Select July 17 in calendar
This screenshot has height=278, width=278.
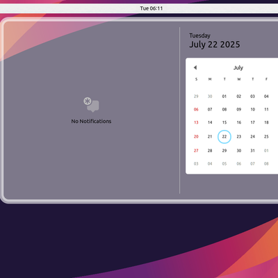252,122
